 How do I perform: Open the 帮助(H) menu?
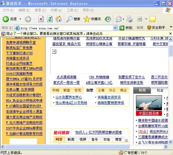[88, 10]
